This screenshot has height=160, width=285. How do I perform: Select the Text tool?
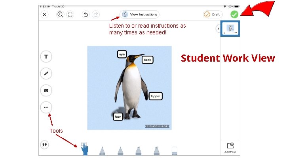(x=46, y=56)
